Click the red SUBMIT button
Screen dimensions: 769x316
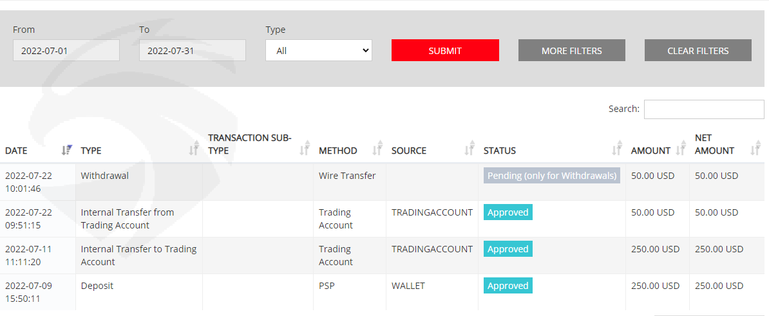(x=445, y=50)
